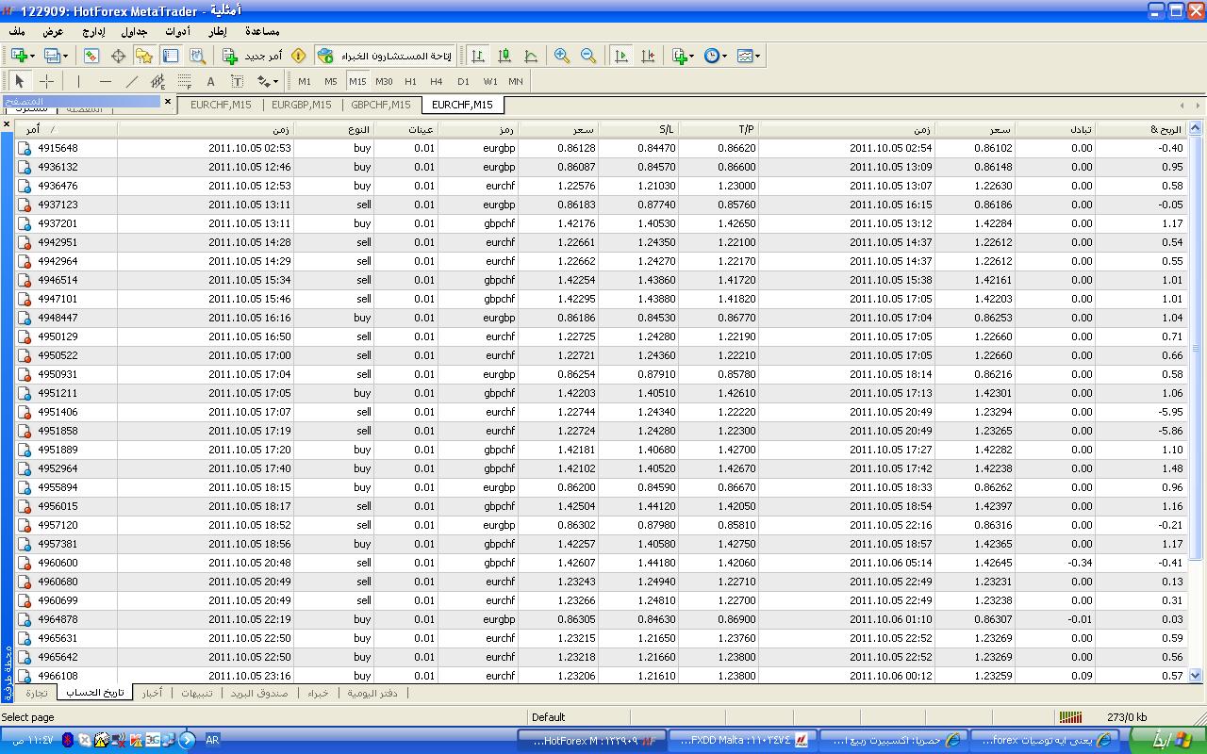The width and height of the screenshot is (1207, 754).
Task: Expand the Profiles dropdown arrow
Action: [65, 57]
